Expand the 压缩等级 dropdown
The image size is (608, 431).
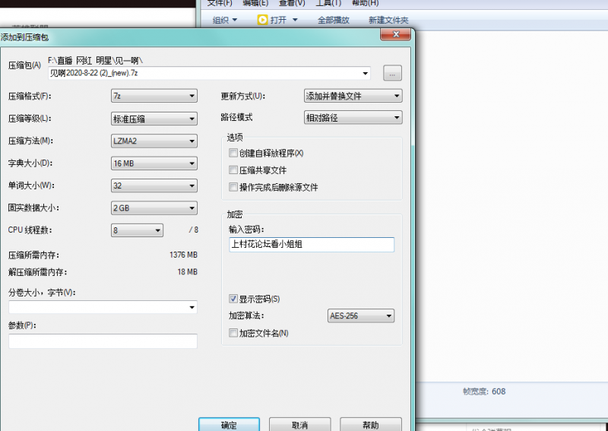point(154,119)
